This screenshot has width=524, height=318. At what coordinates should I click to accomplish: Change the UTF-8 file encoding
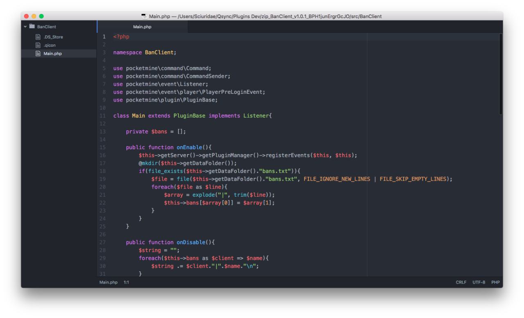tap(479, 282)
